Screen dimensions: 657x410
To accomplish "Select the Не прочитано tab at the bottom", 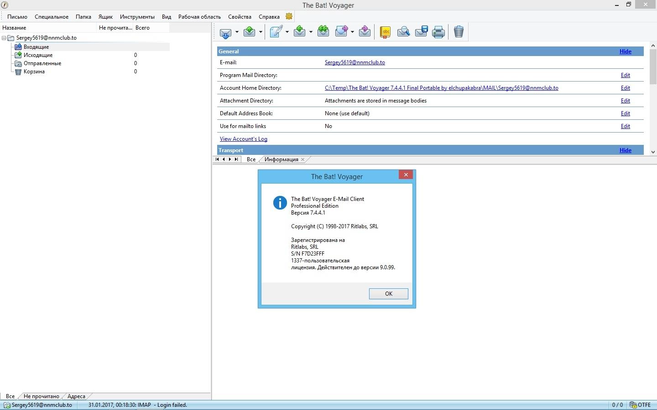I will 42,396.
